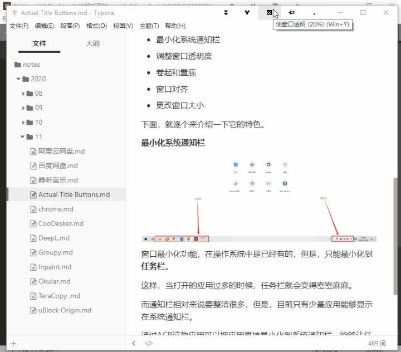The height and width of the screenshot is (352, 401).
Task: Click the pin window on top button
Action: pos(291,12)
